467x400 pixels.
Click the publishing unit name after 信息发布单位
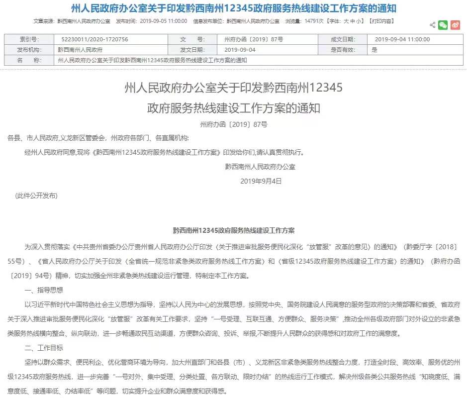coord(253,21)
